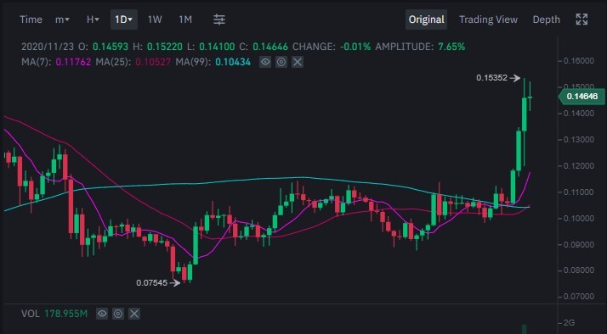The height and width of the screenshot is (334, 607).
Task: Expand the hours interval dropdown
Action: click(x=93, y=19)
